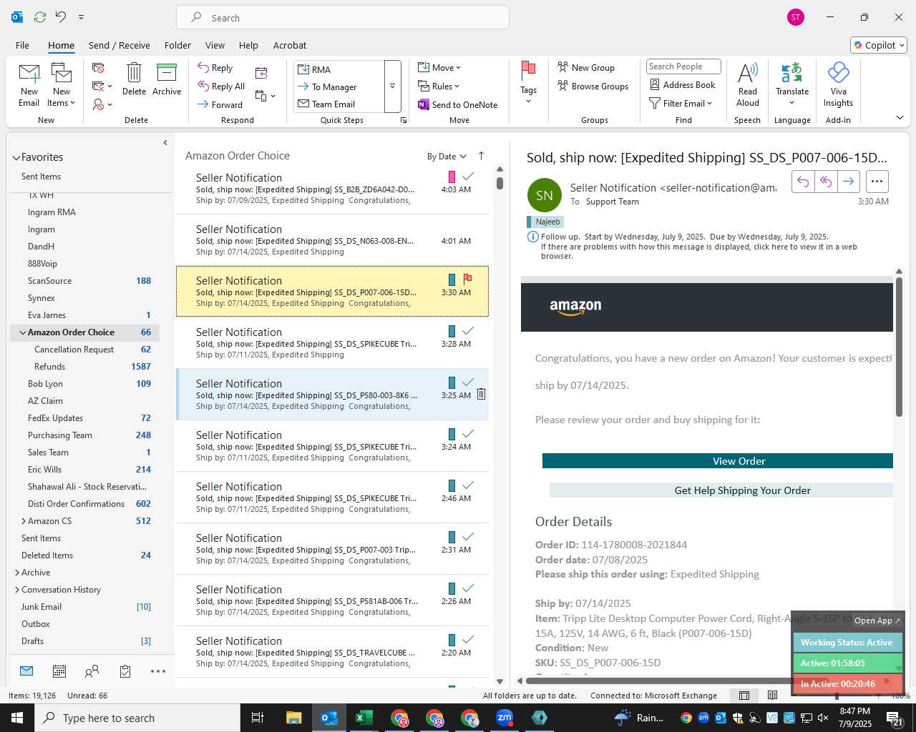Toggle the completed checkmark on 4:03 AM message
Image resolution: width=916 pixels, height=732 pixels.
pyautogui.click(x=467, y=177)
